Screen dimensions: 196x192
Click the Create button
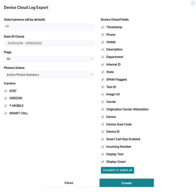[x=126, y=183]
